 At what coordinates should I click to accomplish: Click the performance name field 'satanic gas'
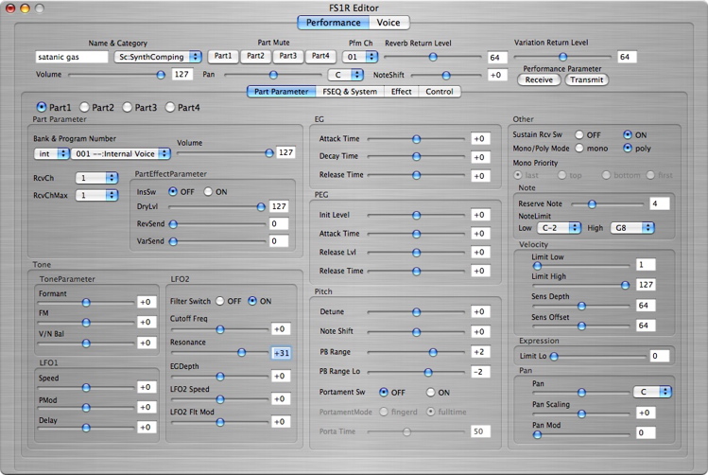(71, 57)
